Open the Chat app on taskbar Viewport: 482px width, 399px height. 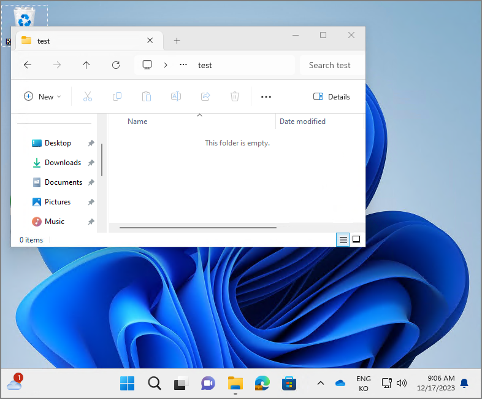tap(208, 383)
